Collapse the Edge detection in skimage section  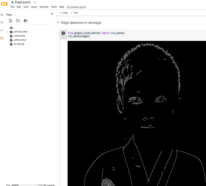[59, 23]
